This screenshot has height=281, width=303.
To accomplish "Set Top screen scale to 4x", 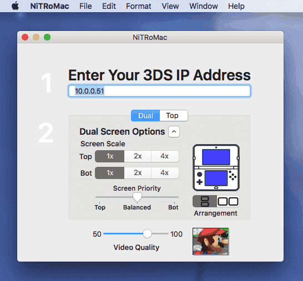I will pos(165,156).
